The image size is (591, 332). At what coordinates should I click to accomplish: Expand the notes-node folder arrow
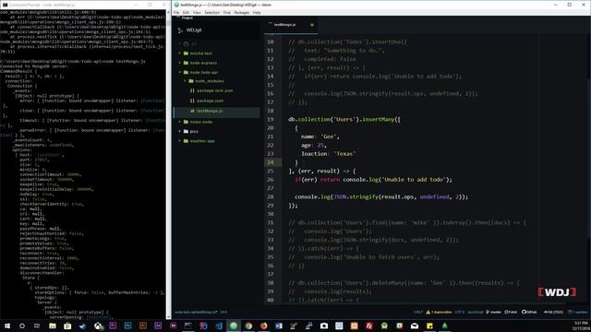click(180, 122)
